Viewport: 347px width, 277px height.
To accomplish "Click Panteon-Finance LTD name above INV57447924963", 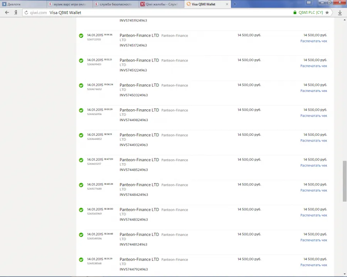I will [139, 259].
